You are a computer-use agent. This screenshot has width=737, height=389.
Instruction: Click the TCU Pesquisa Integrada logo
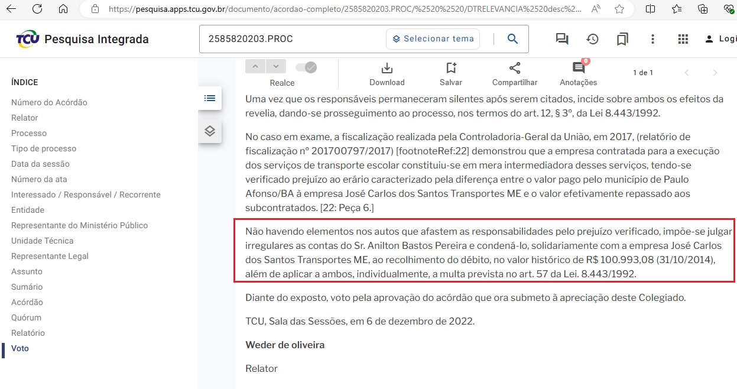click(82, 40)
